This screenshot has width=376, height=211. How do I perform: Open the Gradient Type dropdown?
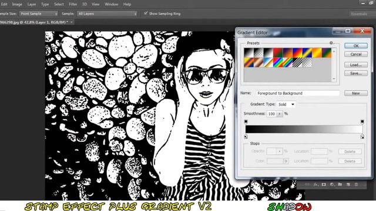click(286, 104)
